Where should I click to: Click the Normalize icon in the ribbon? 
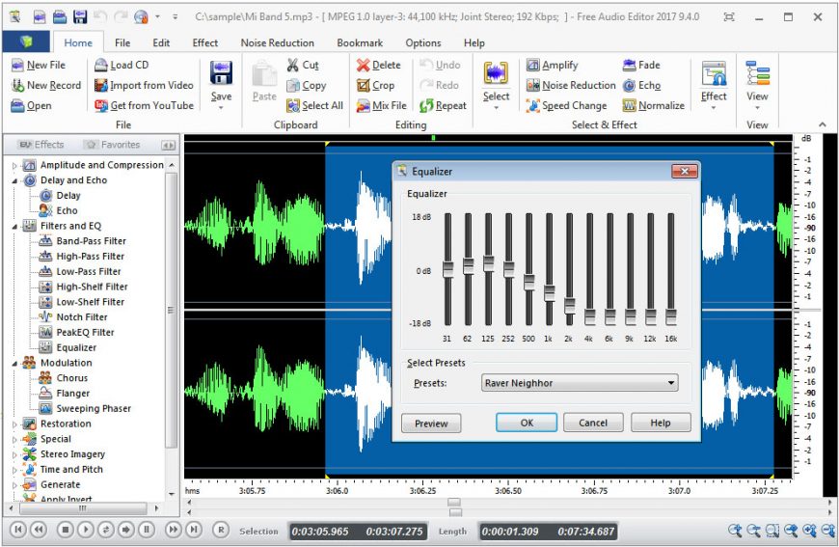point(629,105)
